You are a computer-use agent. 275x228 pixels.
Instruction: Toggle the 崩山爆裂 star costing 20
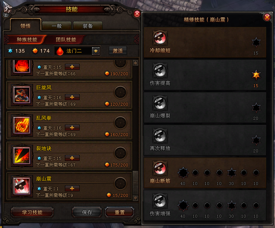256,108
